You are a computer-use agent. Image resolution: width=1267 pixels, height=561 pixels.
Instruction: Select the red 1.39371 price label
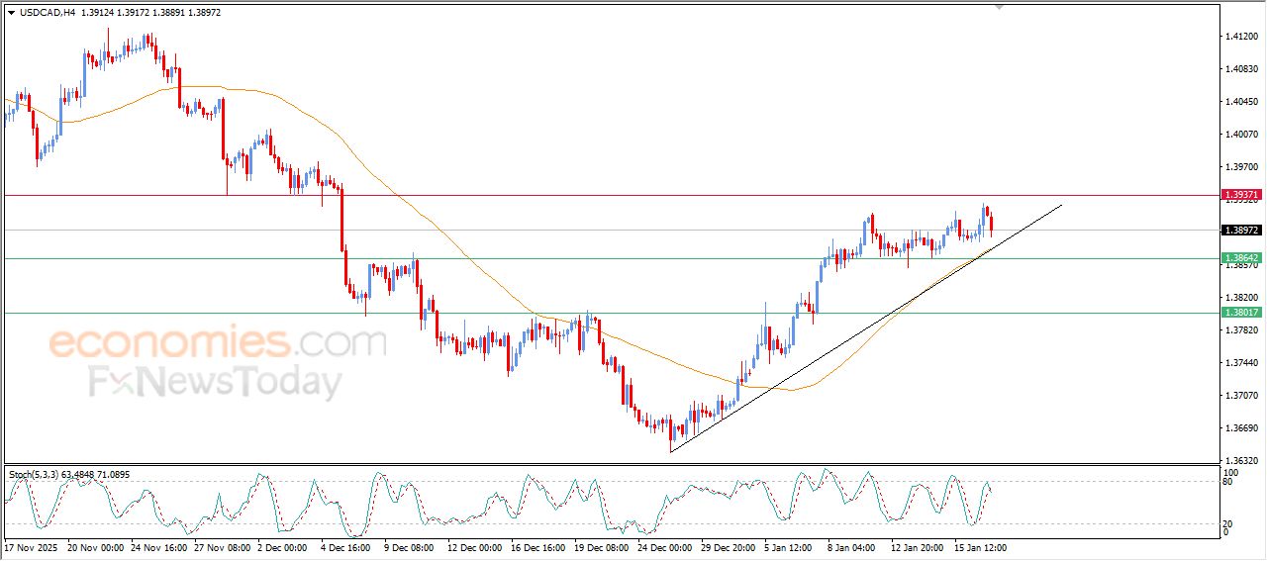coord(1241,196)
